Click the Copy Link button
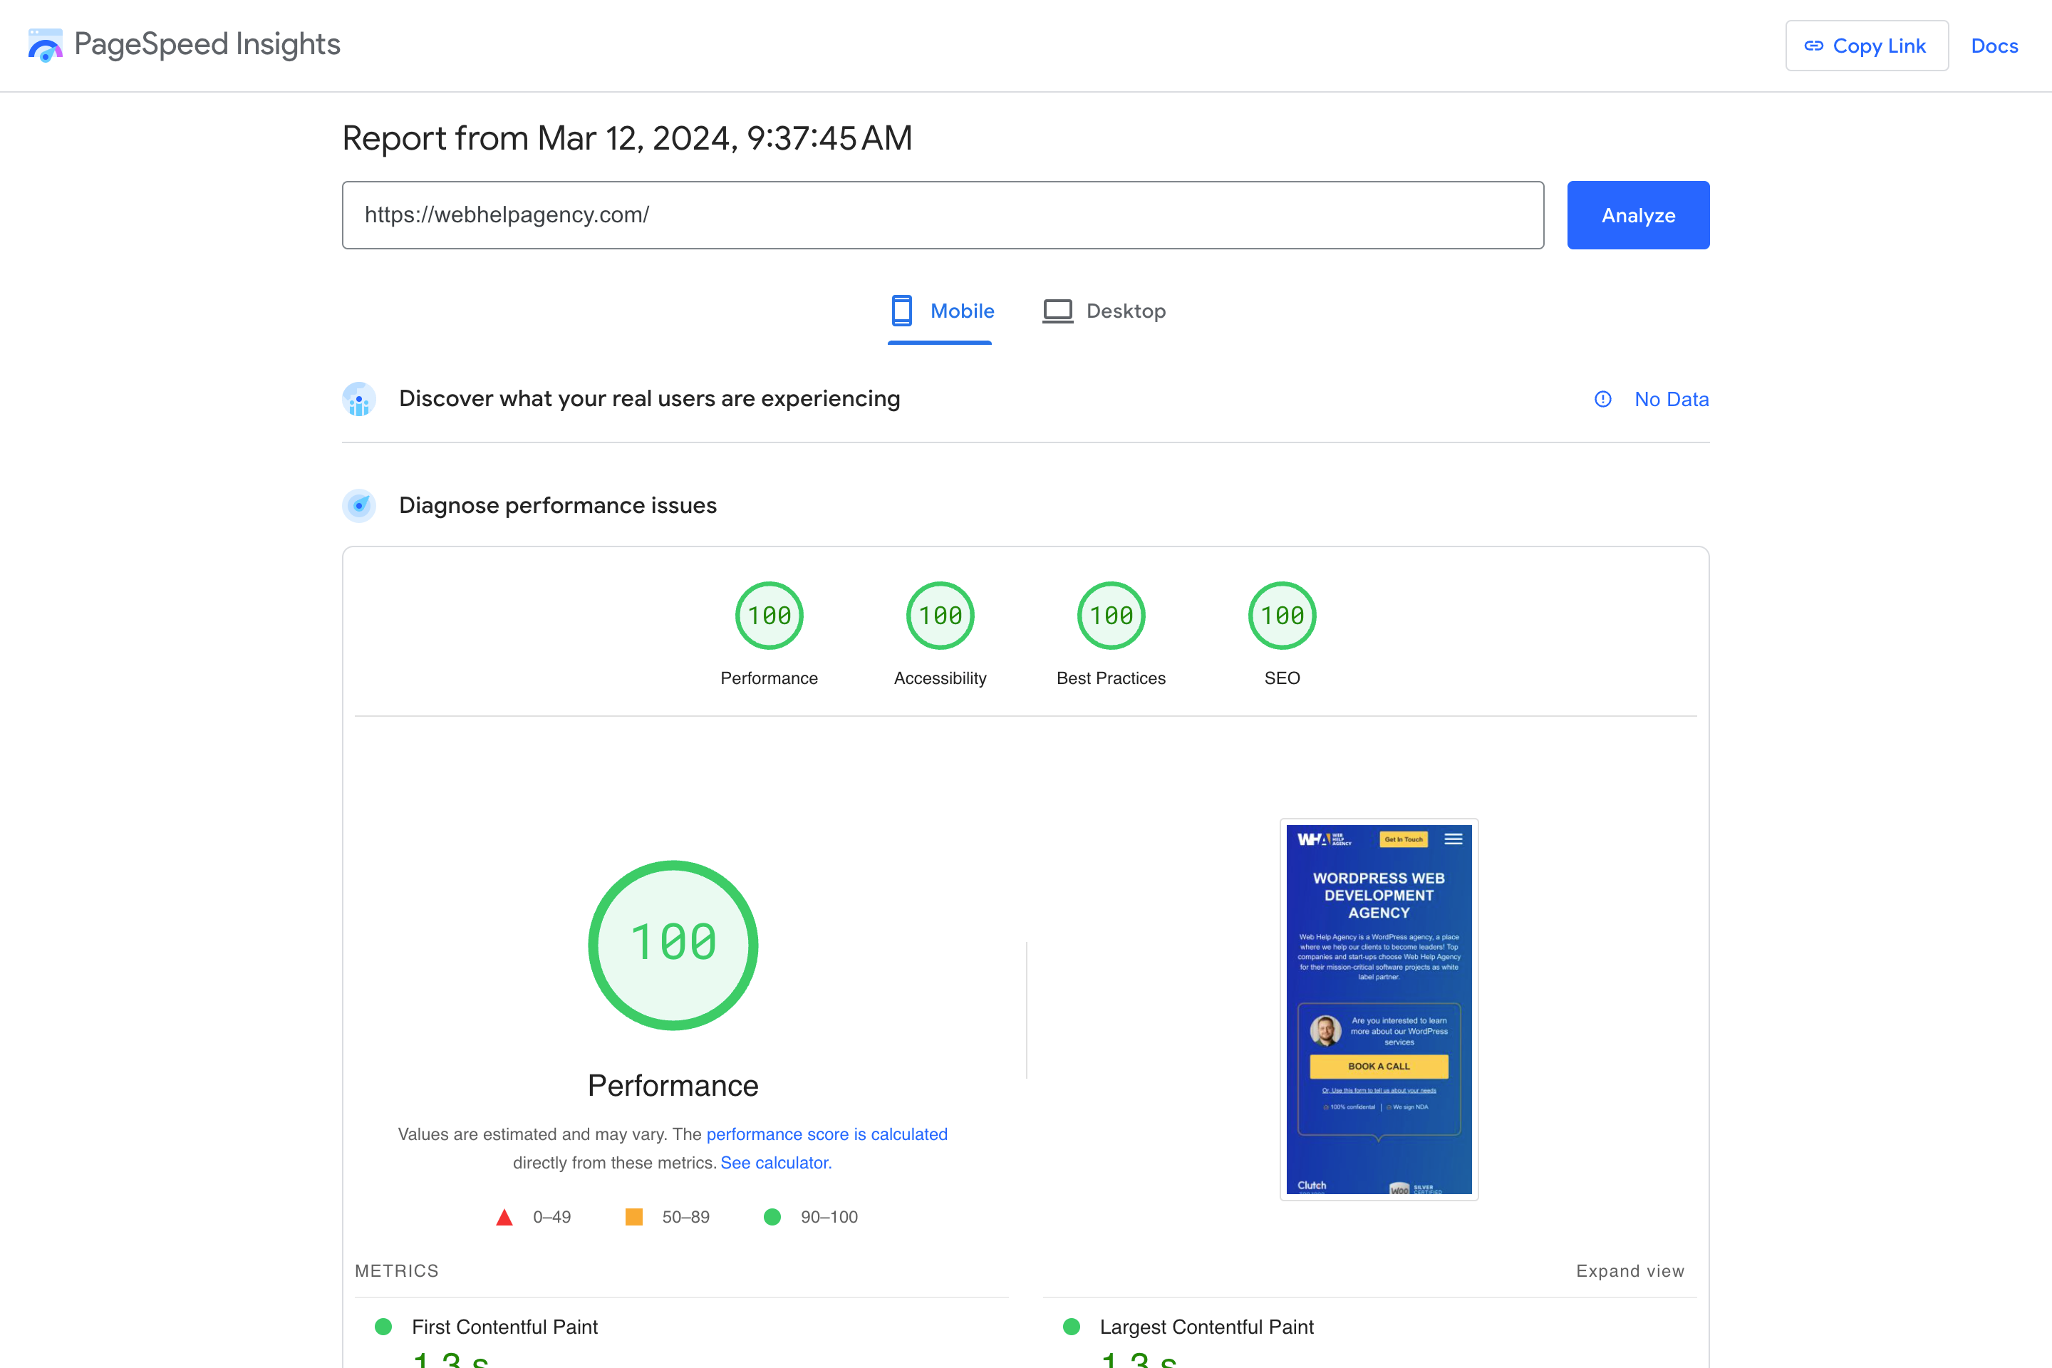Image resolution: width=2052 pixels, height=1368 pixels. point(1866,46)
